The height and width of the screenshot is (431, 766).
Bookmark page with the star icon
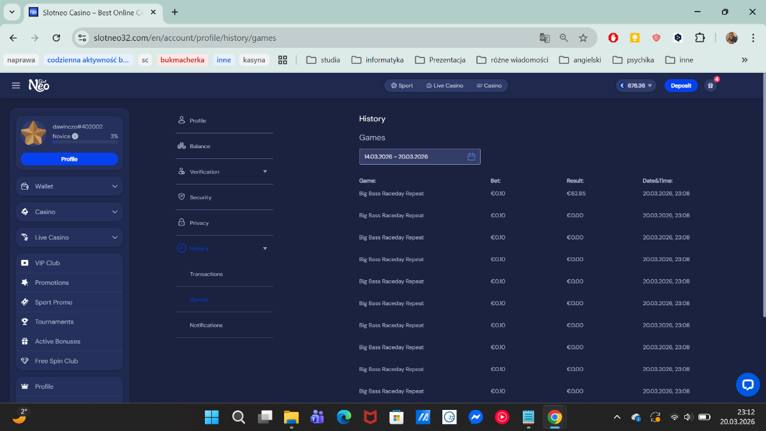click(583, 38)
